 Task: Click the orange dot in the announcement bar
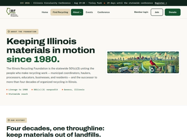(105, 3)
